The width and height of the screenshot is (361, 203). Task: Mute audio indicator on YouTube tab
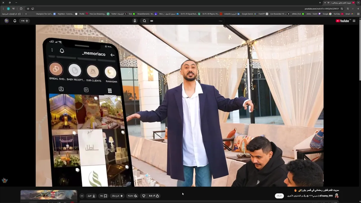pos(328,3)
